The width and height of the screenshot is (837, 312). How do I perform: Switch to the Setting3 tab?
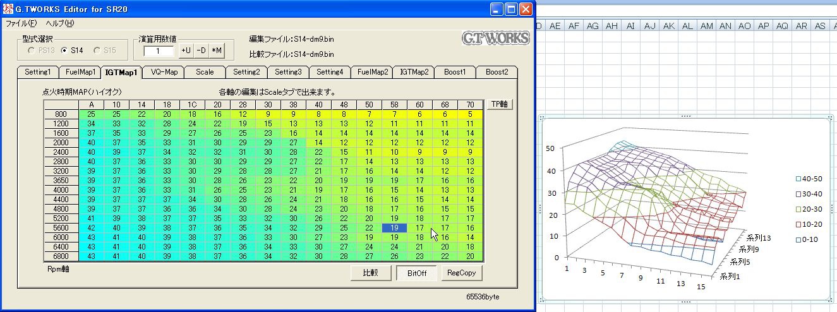[288, 72]
